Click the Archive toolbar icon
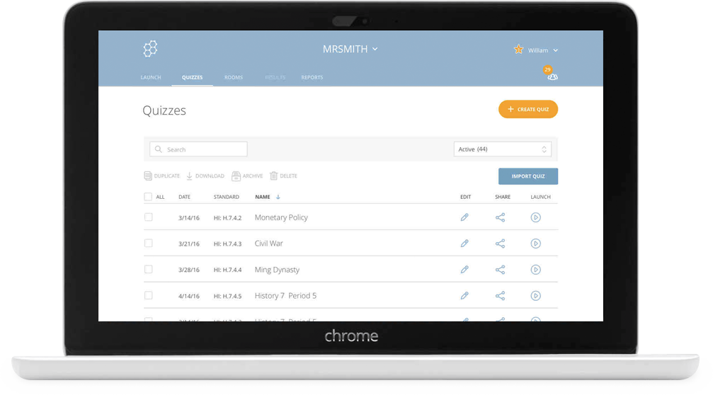The image size is (713, 395). point(236,176)
